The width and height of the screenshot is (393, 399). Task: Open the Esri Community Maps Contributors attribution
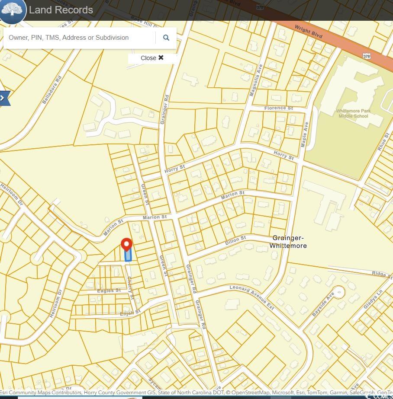coord(41,393)
